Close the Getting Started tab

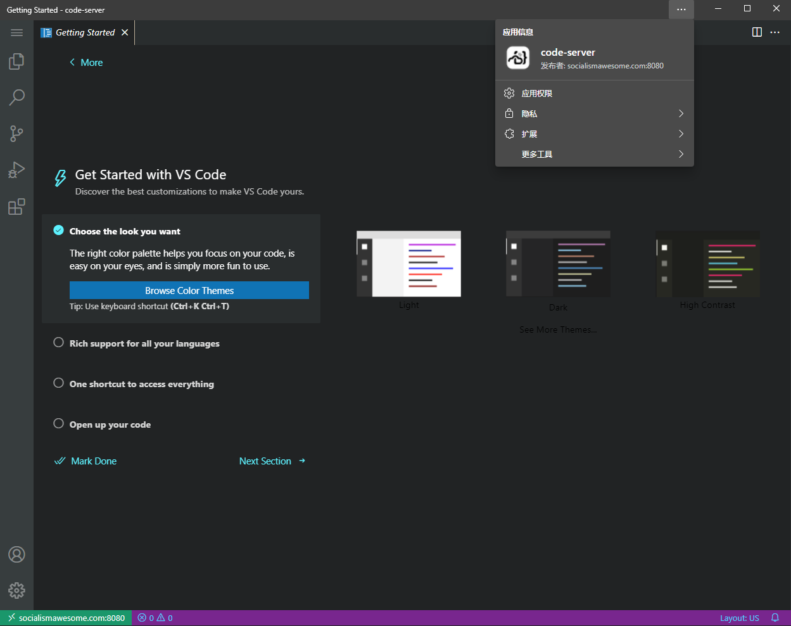pyautogui.click(x=125, y=32)
